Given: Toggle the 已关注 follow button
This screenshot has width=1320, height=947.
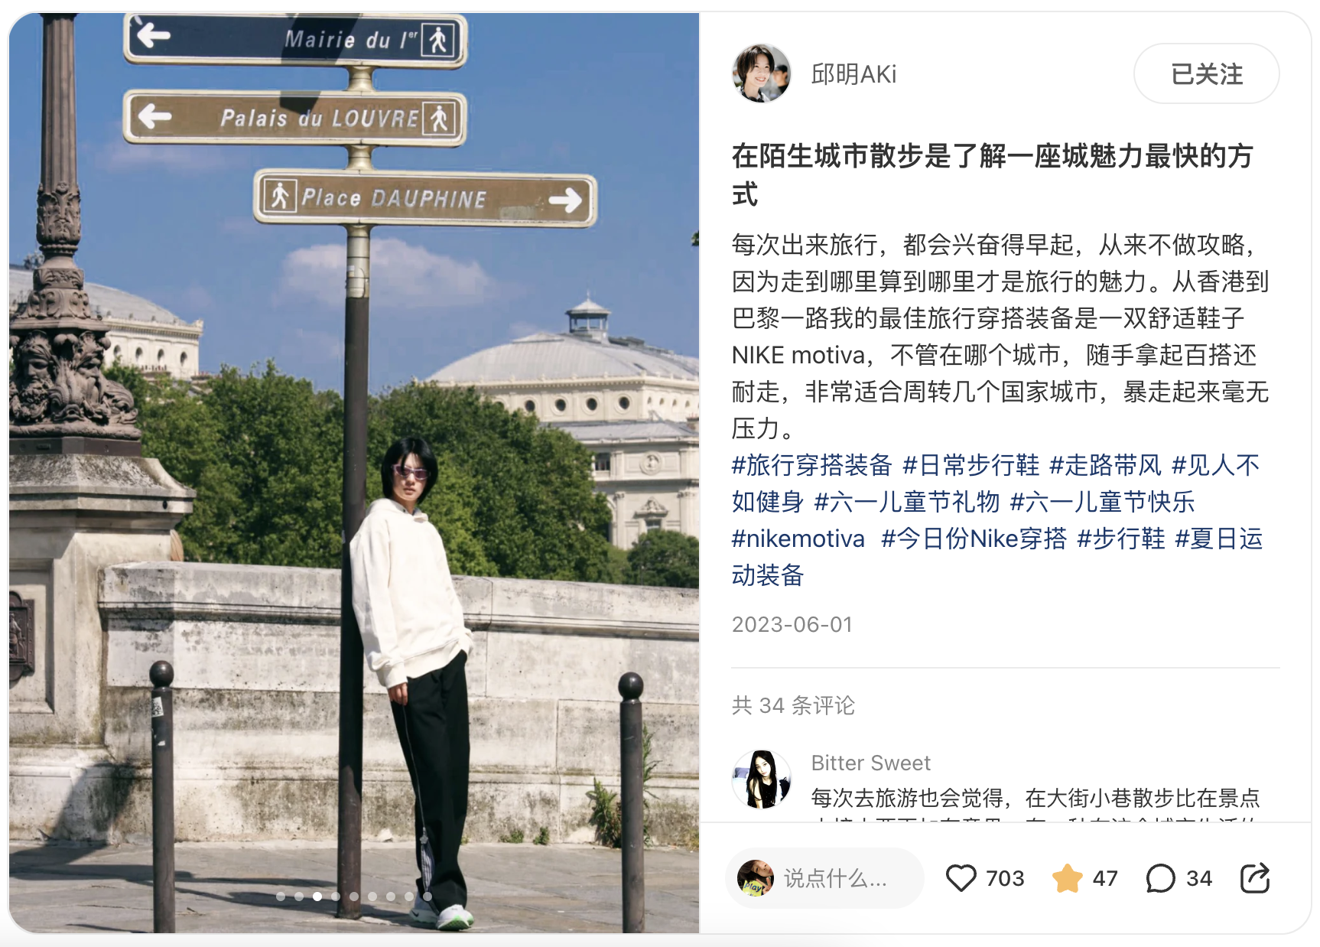Looking at the screenshot, I should click(1206, 73).
